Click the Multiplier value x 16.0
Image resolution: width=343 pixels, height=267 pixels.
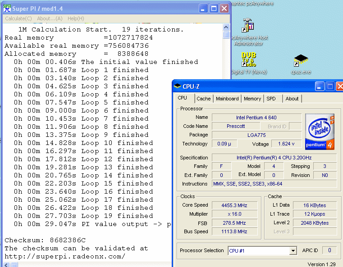point(234,214)
